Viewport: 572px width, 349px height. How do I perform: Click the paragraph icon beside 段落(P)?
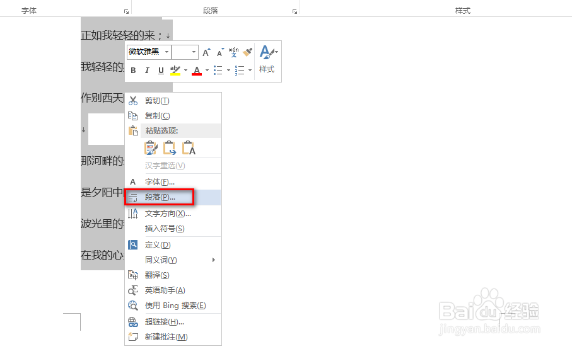click(x=133, y=198)
